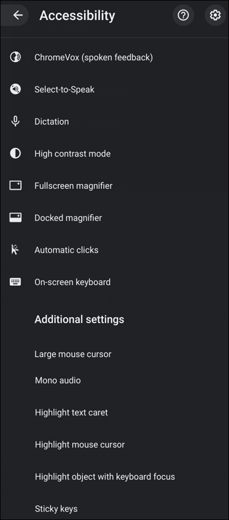The height and width of the screenshot is (520, 229).
Task: Click the Dictation microphone icon
Action: point(15,121)
